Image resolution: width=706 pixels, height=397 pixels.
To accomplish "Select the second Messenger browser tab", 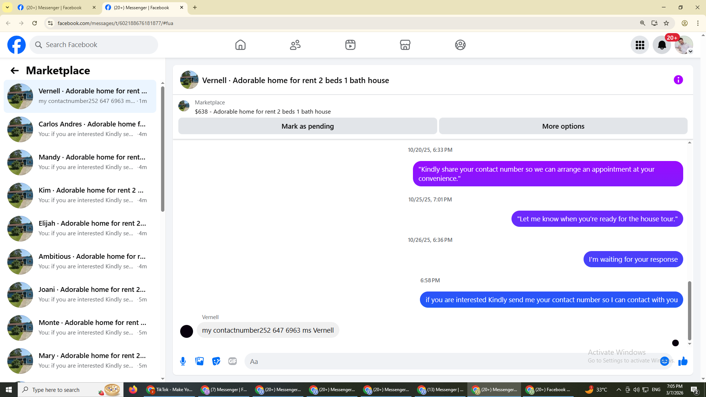I will (145, 7).
